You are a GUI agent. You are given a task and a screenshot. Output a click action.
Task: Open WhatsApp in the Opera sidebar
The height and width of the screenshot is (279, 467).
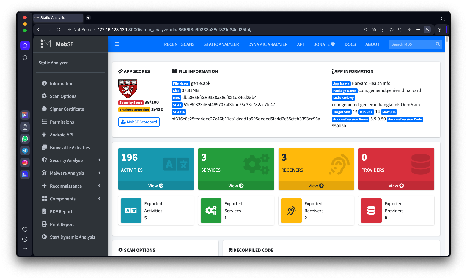25,139
